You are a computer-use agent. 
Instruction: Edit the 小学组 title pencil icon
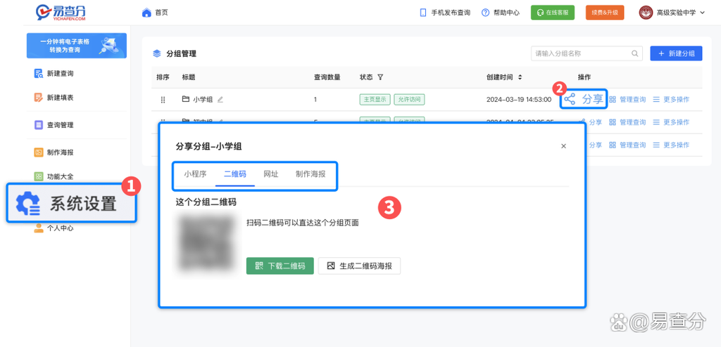point(220,99)
